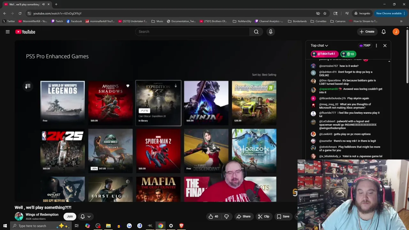The width and height of the screenshot is (409, 230).
Task: Open NoMansSky bookmarks folder
Action: point(242,21)
